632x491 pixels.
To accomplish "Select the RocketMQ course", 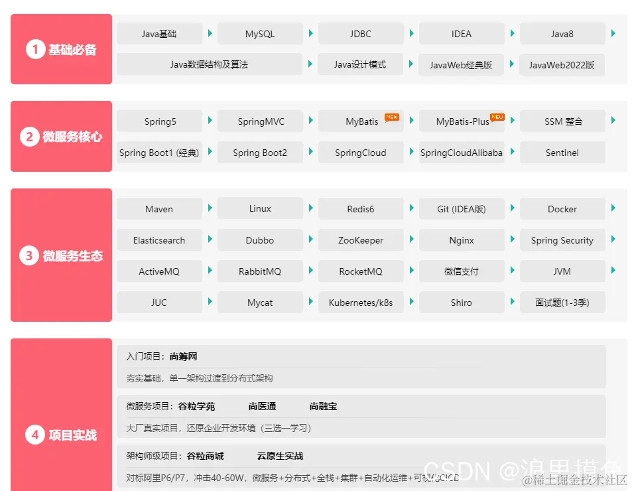I will coord(361,271).
